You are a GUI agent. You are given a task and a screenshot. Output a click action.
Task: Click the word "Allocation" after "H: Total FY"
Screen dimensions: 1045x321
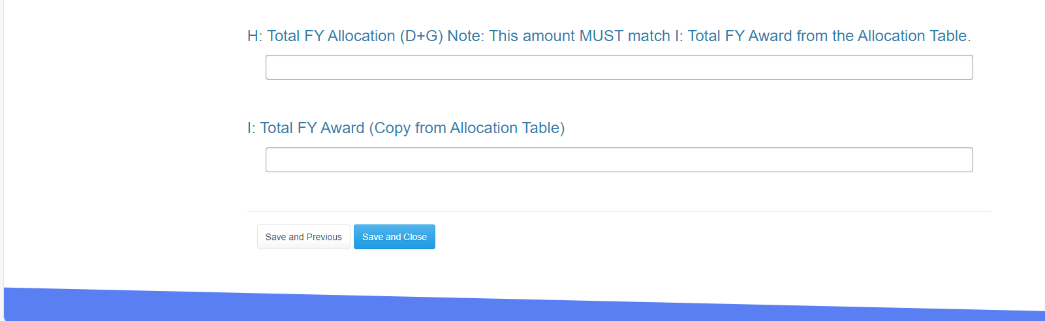[361, 36]
